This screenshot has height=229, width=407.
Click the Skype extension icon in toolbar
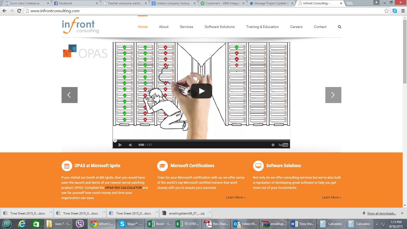[x=395, y=11]
